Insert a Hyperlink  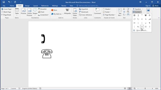(x=84, y=9)
